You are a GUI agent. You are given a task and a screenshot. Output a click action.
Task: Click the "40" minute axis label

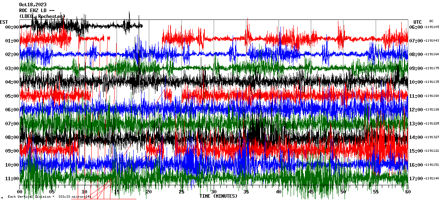(x=279, y=192)
